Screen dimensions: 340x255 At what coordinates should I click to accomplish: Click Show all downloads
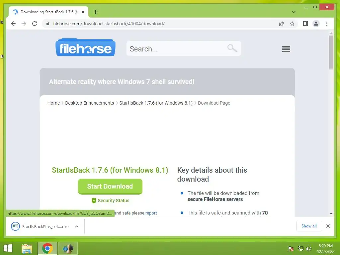309,226
